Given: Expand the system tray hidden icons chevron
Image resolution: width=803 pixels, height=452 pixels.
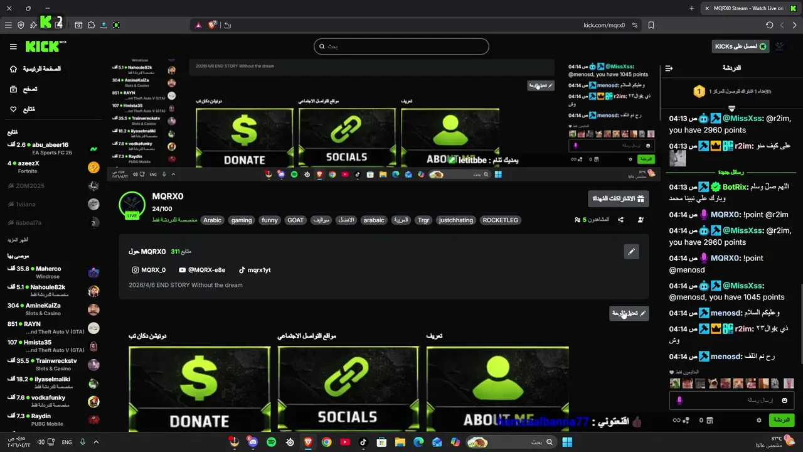Looking at the screenshot, I should point(96,442).
